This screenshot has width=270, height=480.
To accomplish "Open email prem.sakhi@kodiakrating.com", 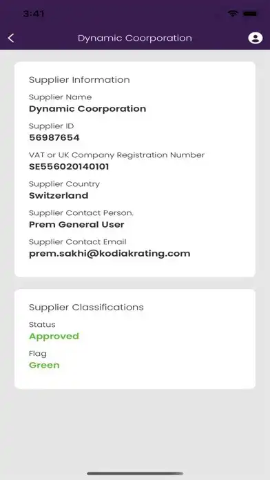I will click(110, 254).
